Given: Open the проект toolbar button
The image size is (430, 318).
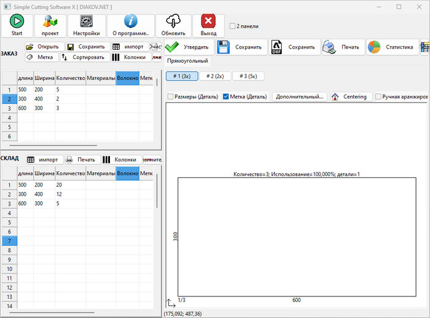Looking at the screenshot, I should (50, 26).
